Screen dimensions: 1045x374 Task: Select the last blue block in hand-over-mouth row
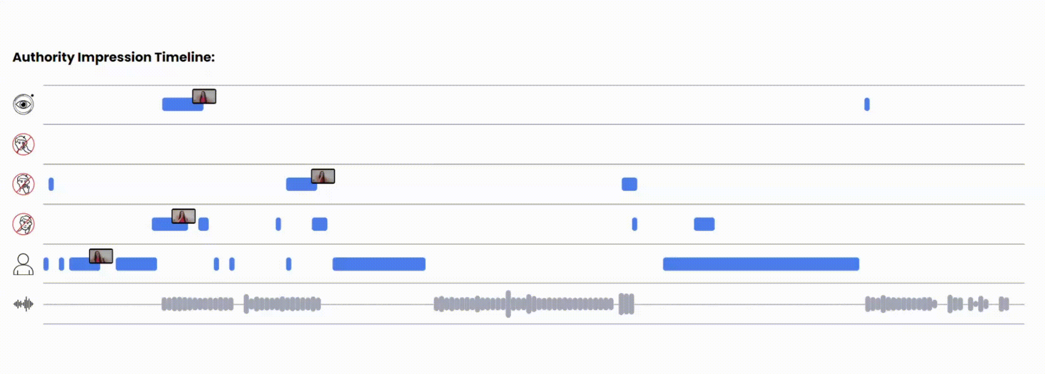pyautogui.click(x=629, y=184)
